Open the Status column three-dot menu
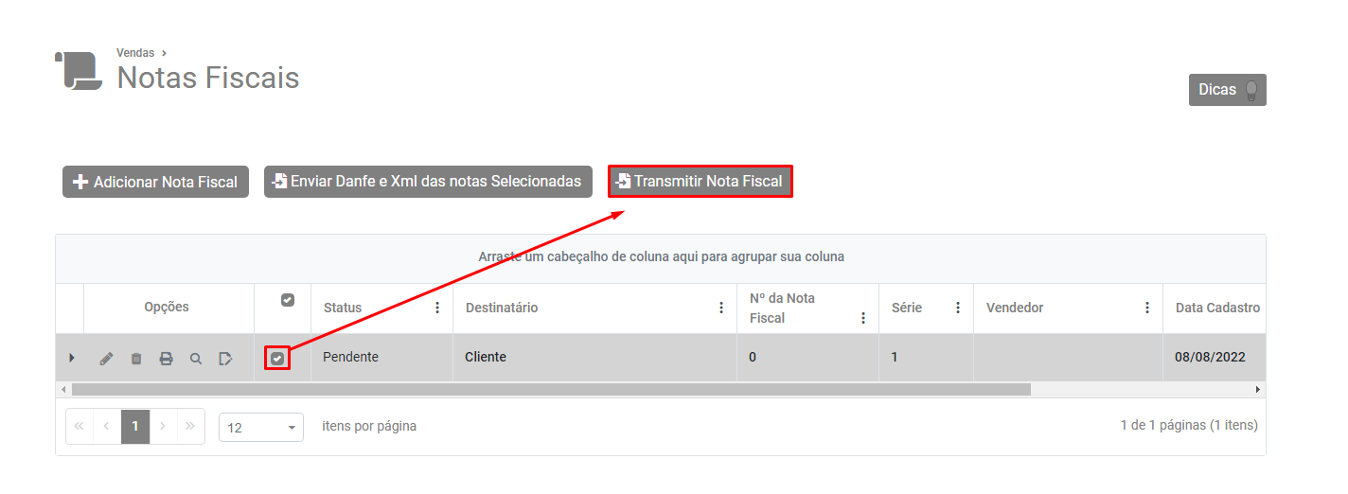The height and width of the screenshot is (494, 1348). pyautogui.click(x=437, y=308)
